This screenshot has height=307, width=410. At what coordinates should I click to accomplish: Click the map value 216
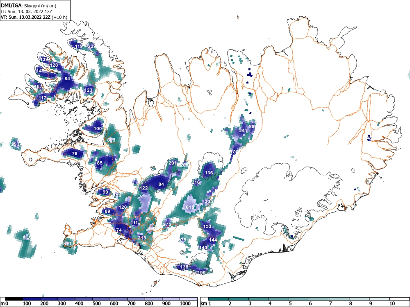(196, 182)
